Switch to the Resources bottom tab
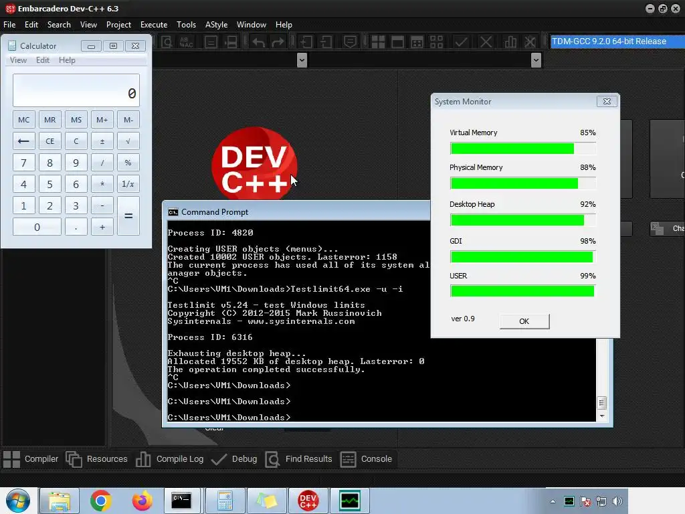The height and width of the screenshot is (514, 685). click(x=96, y=459)
